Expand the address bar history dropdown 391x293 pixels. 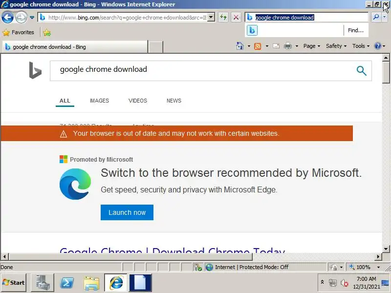(211, 18)
